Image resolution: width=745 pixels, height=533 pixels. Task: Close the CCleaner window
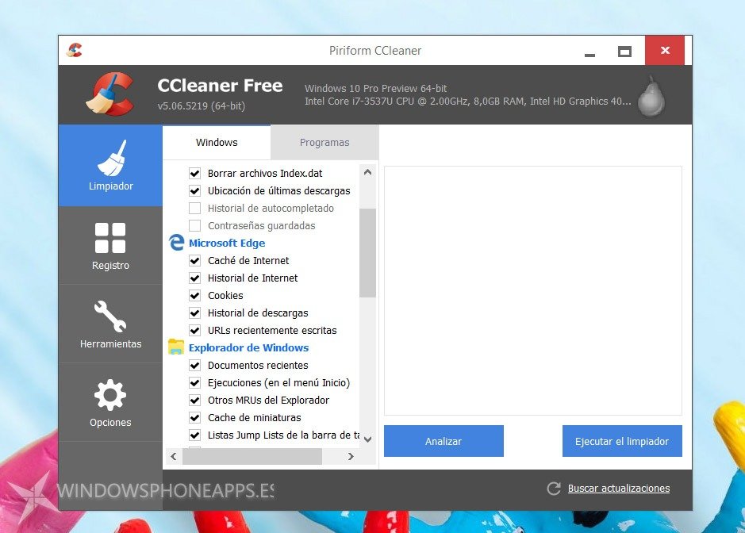coord(665,50)
